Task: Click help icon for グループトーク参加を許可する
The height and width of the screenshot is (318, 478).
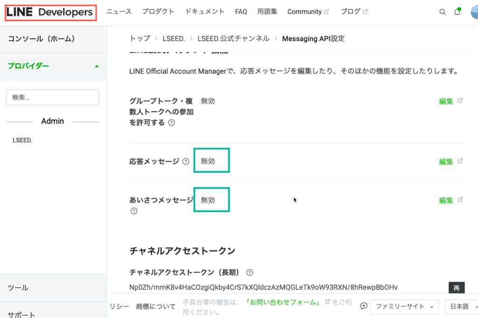Action: (x=171, y=123)
